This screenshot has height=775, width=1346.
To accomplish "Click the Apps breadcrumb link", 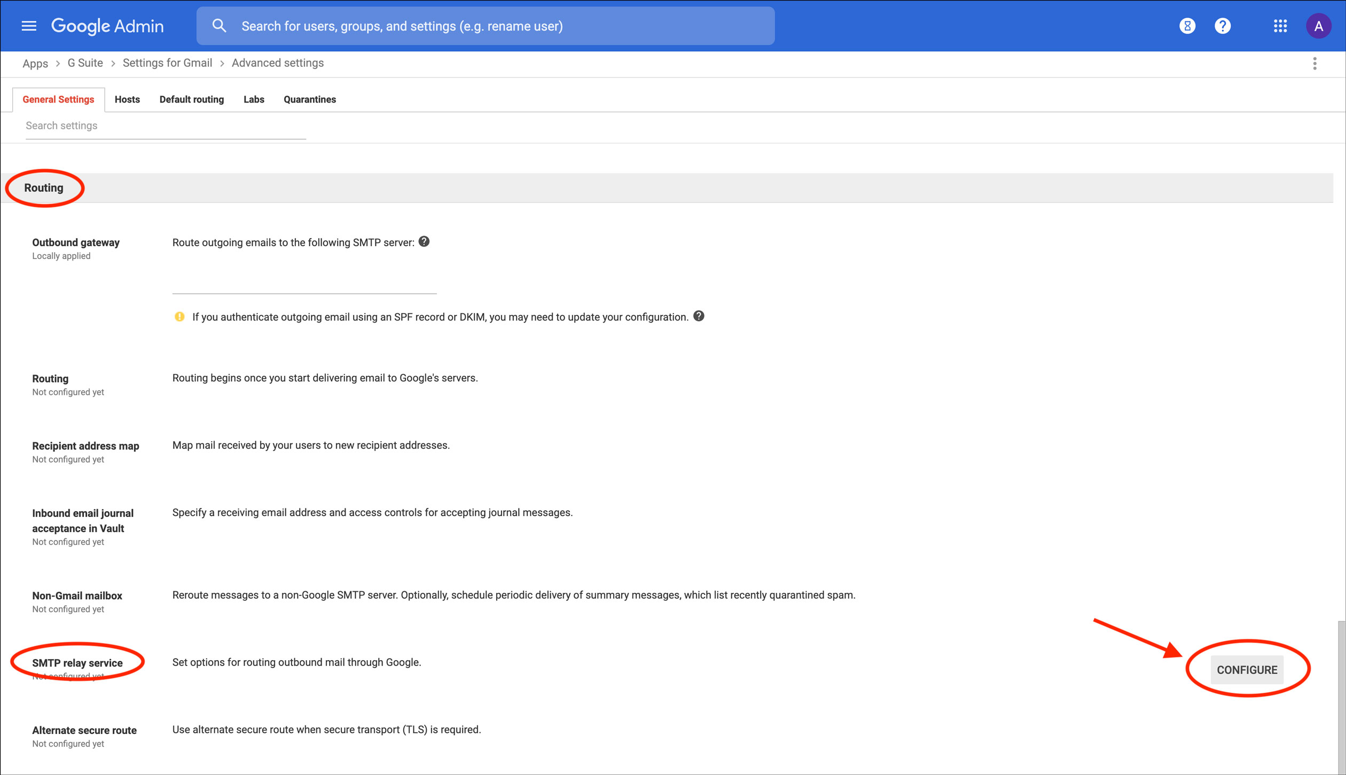I will (x=35, y=64).
